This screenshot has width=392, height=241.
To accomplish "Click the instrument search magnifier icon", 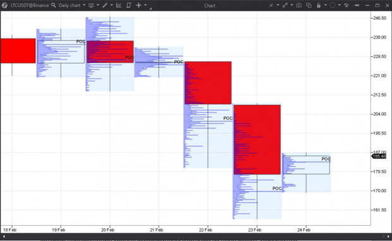I will coord(53,5).
